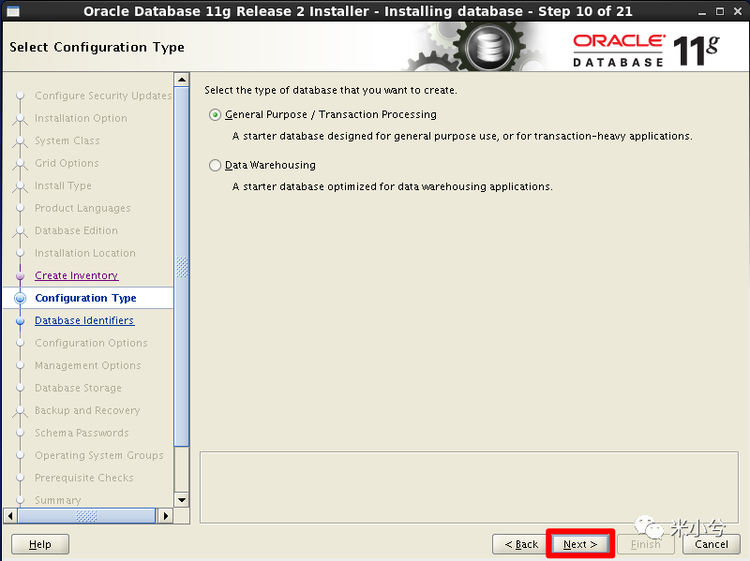Click the general purpose database description text
This screenshot has width=750, height=561.
[x=462, y=136]
